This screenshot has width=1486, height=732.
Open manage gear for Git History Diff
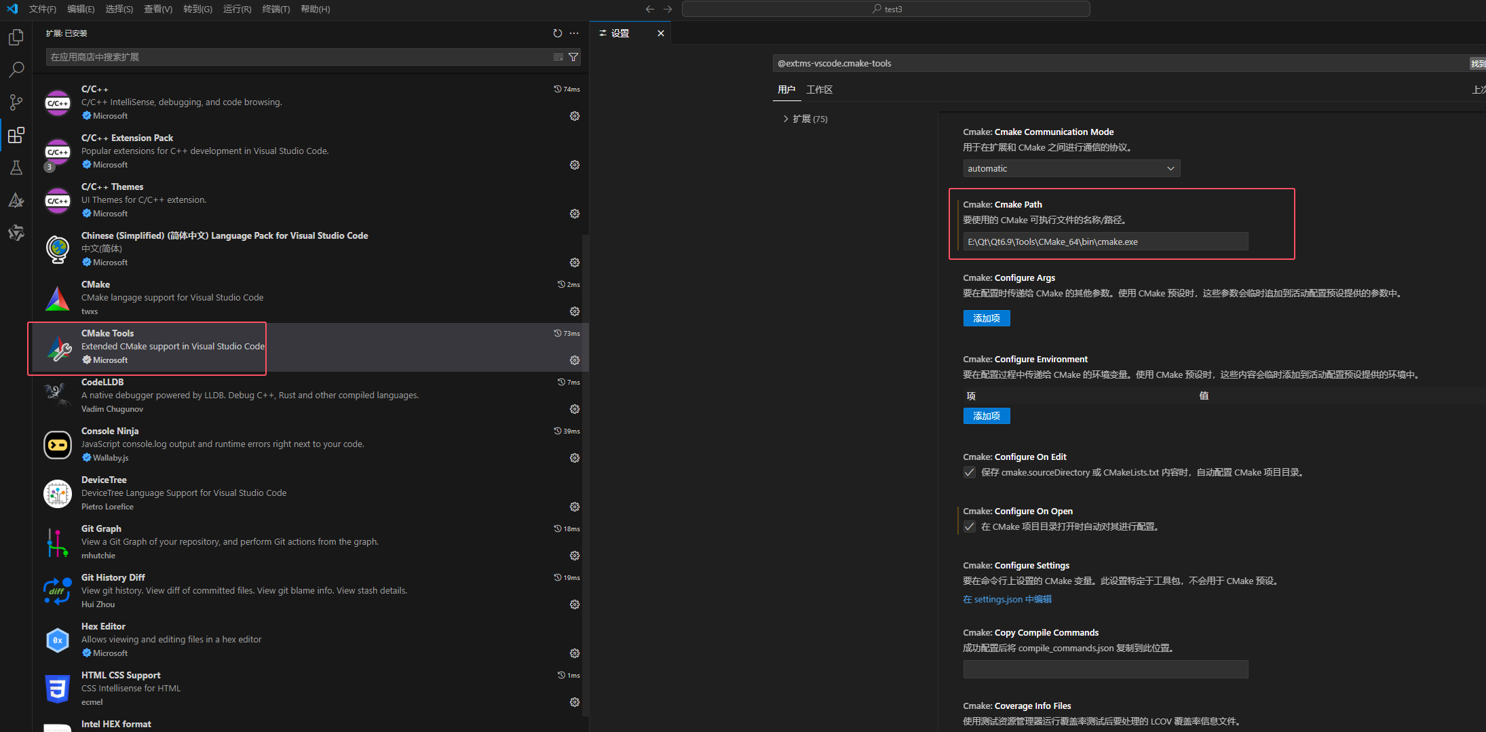pyautogui.click(x=575, y=604)
